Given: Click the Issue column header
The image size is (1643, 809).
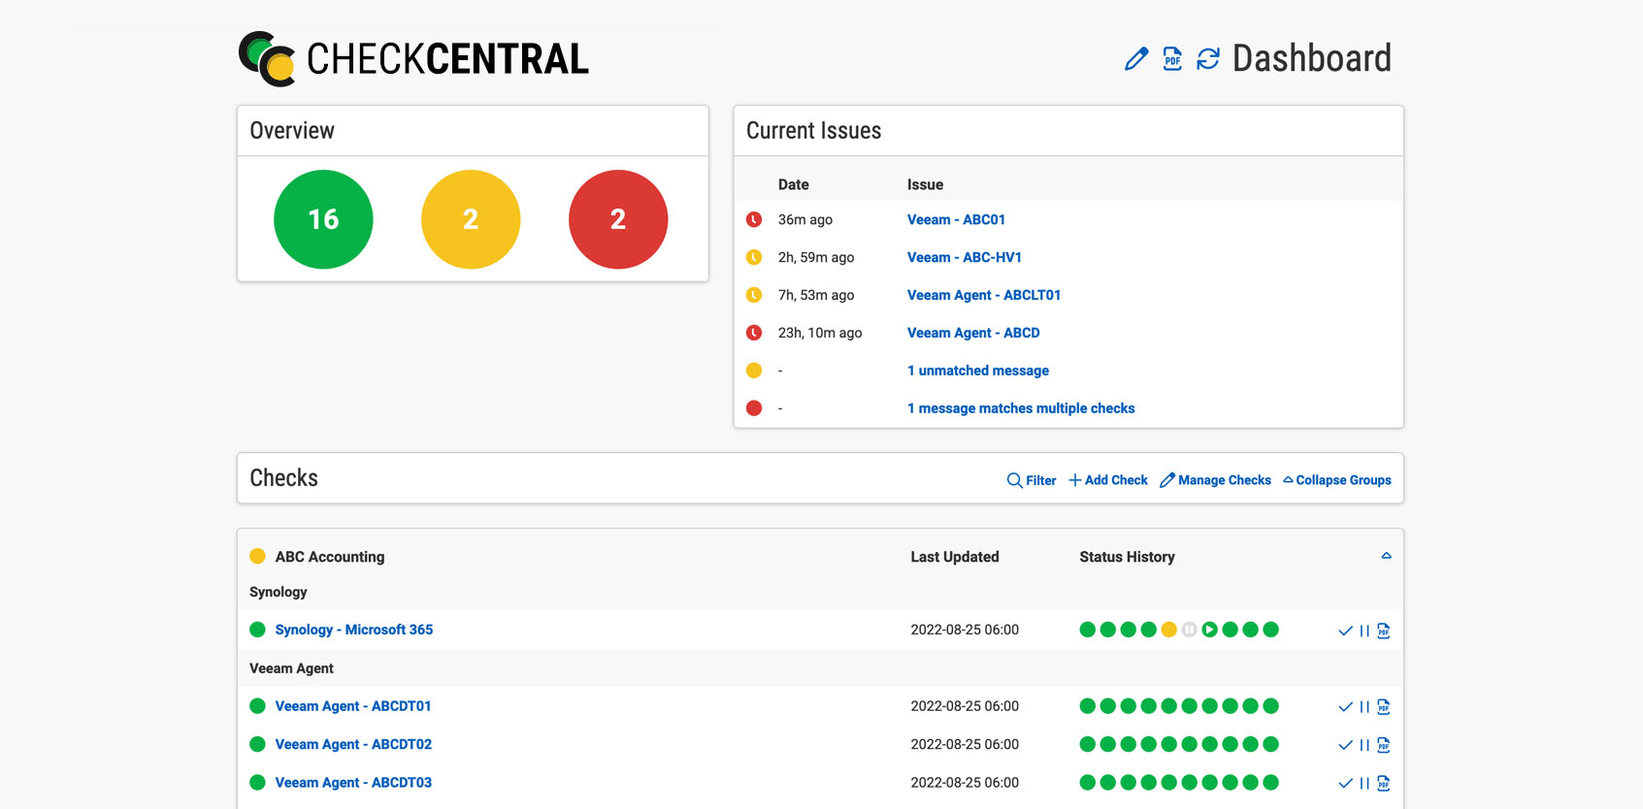Looking at the screenshot, I should 925,184.
